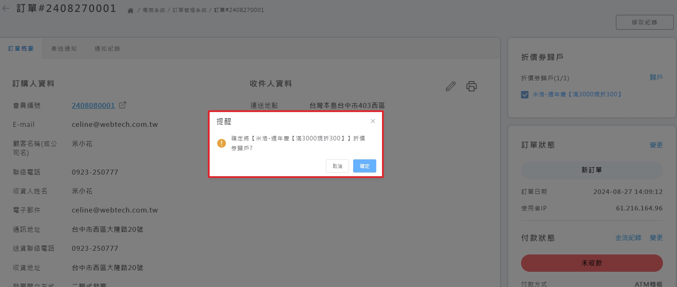Open the 金流紀錄 link
677x287 pixels.
click(x=628, y=238)
